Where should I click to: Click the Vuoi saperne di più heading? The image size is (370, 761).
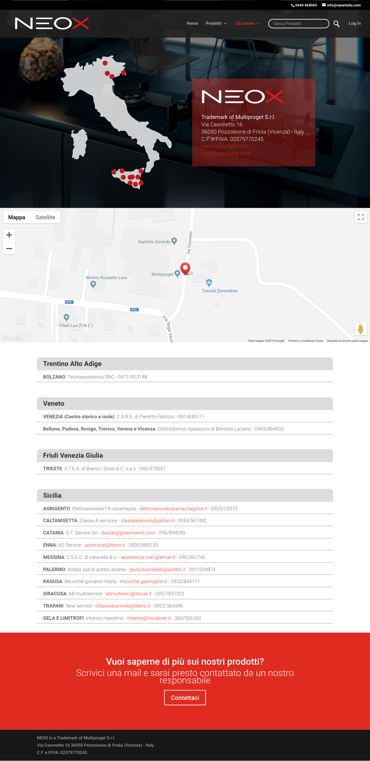coord(185,662)
